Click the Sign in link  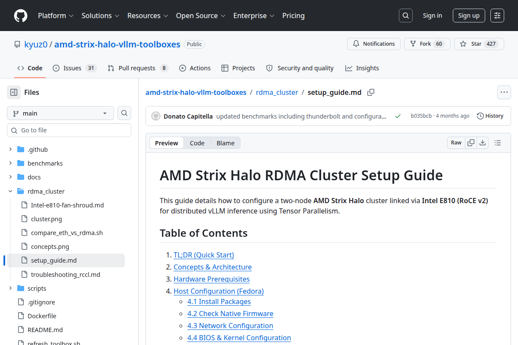433,16
